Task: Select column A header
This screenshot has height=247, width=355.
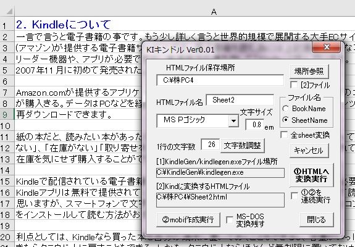Action: coord(214,12)
